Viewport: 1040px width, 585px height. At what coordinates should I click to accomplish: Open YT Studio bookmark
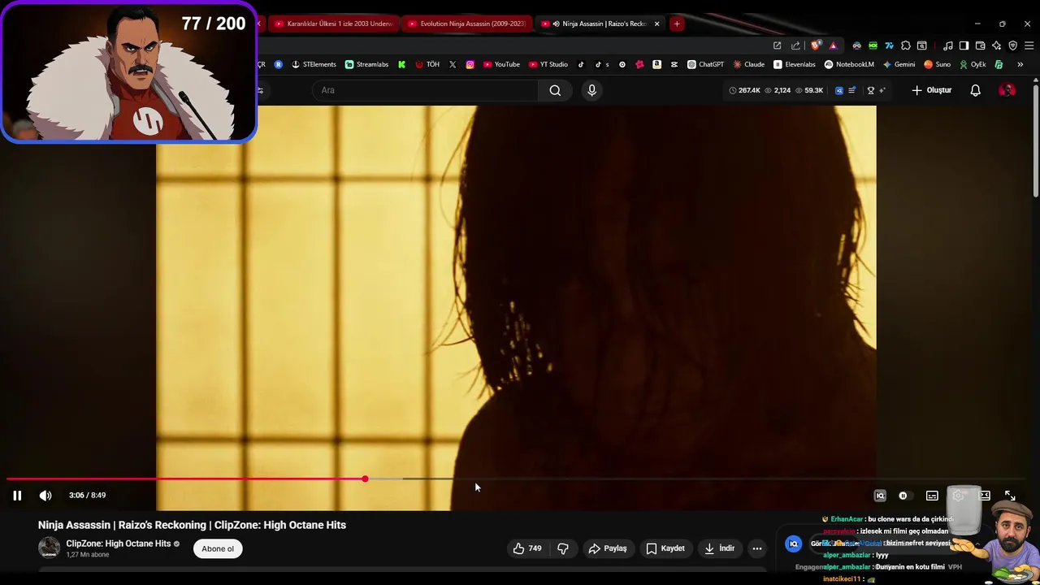click(x=548, y=64)
